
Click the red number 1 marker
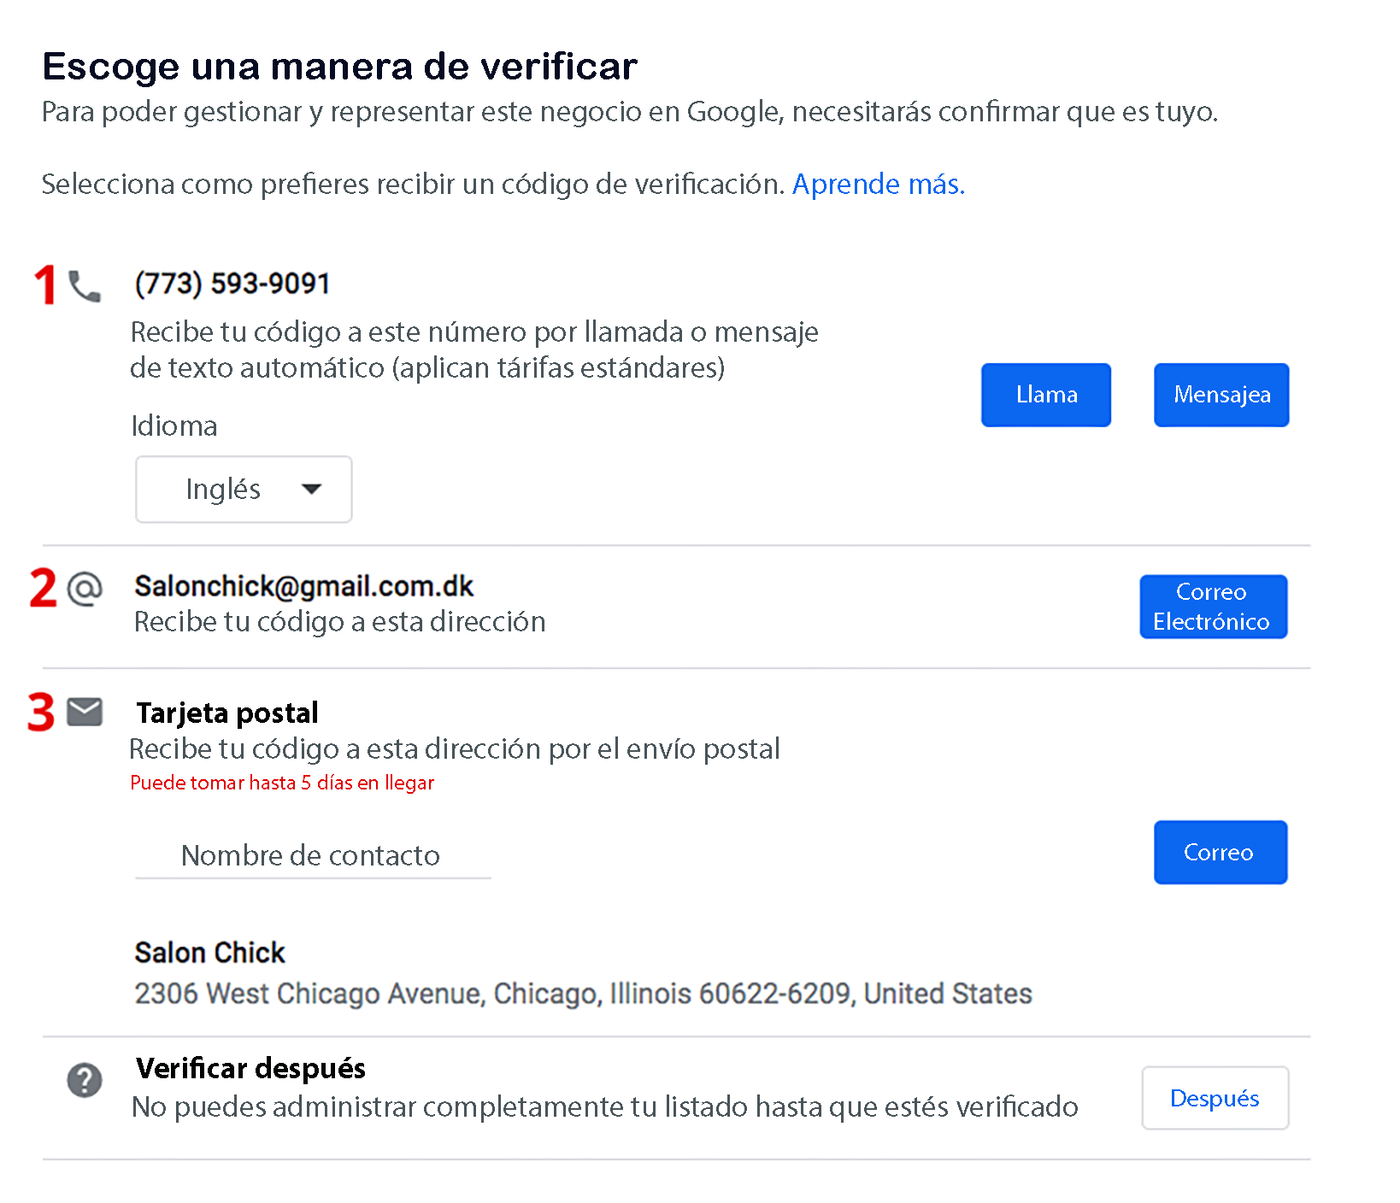[x=45, y=285]
